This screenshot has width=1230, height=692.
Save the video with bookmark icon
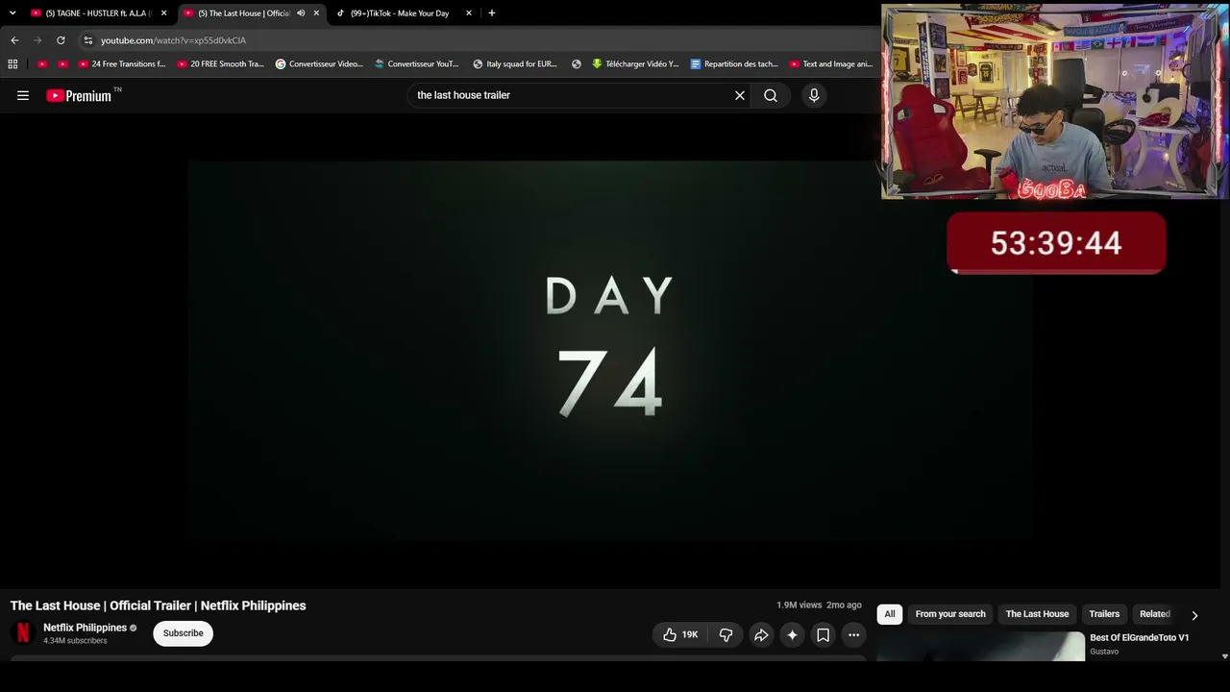click(823, 634)
